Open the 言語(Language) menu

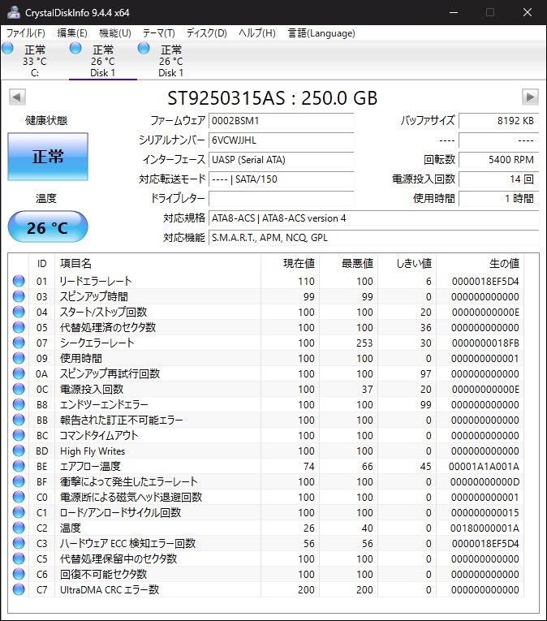coord(321,32)
